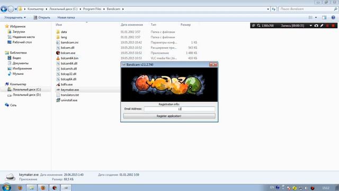Select the bdcam.exe application icon
339x191 pixels.
[x=58, y=53]
